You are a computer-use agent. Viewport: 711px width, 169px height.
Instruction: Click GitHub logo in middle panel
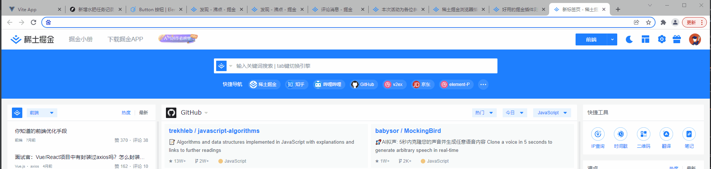click(x=171, y=113)
